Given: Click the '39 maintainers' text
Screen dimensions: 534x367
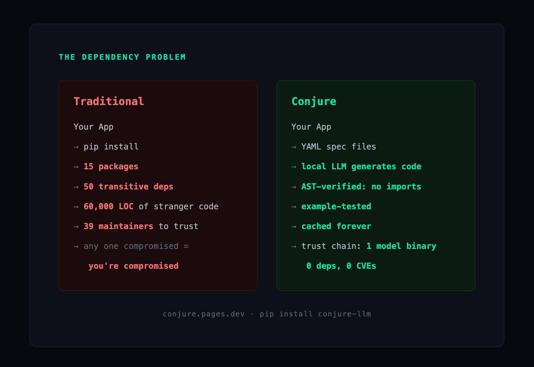Looking at the screenshot, I should [118, 226].
